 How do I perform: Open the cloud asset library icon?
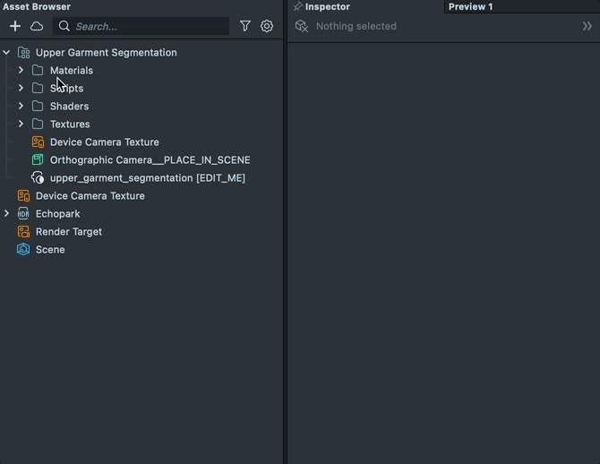click(37, 27)
